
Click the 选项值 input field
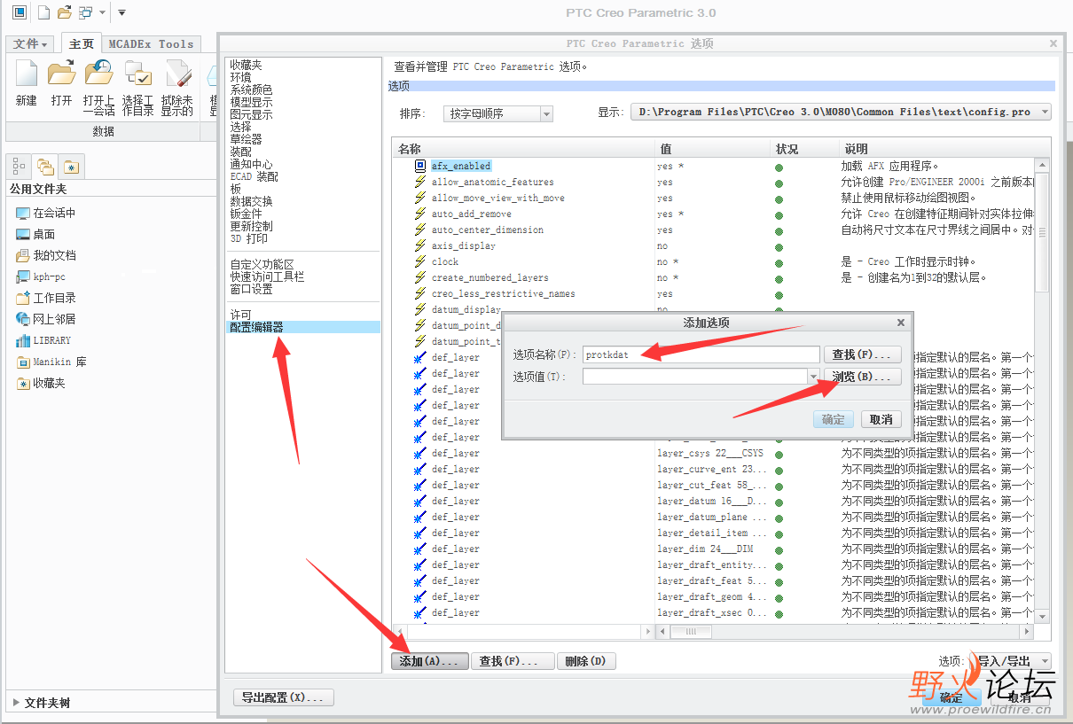point(694,377)
